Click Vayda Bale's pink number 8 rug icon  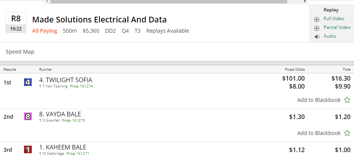[27, 116]
